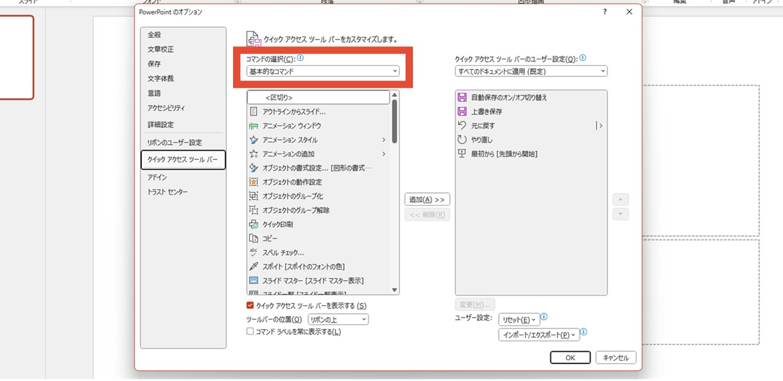Click the アニメーション スタイル star icon
The height and width of the screenshot is (381, 783).
[254, 140]
